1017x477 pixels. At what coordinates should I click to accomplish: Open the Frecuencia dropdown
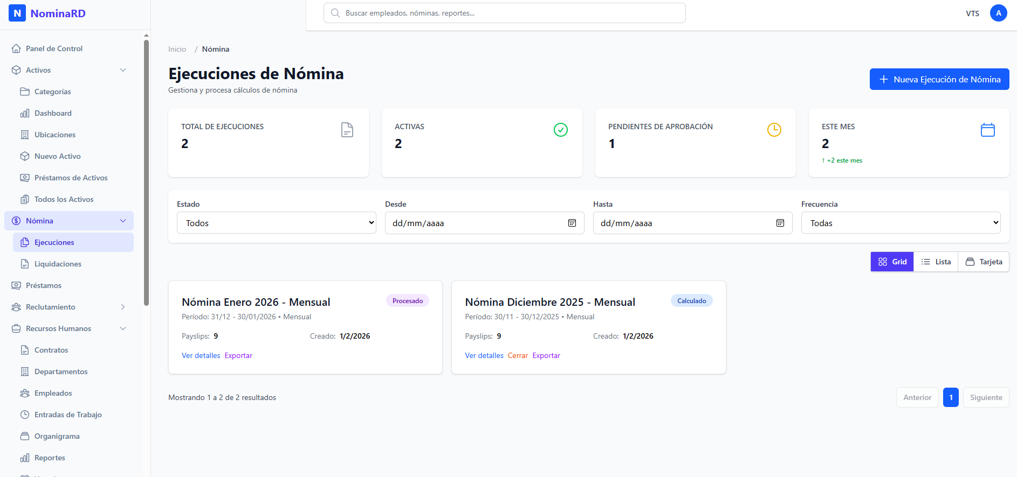click(901, 223)
